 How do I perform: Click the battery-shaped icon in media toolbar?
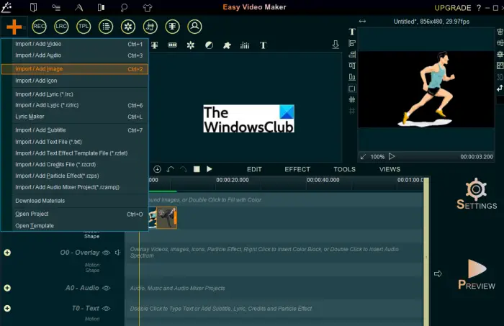pos(172,45)
